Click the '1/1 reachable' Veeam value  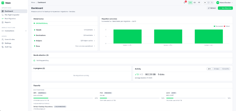coord(88,30)
